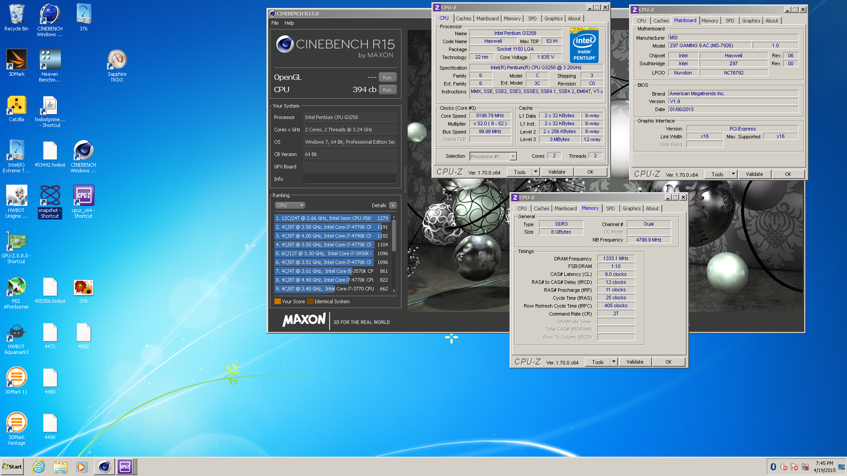Select the HWBOT Unigine desktop icon
Image resolution: width=847 pixels, height=476 pixels.
(x=16, y=201)
